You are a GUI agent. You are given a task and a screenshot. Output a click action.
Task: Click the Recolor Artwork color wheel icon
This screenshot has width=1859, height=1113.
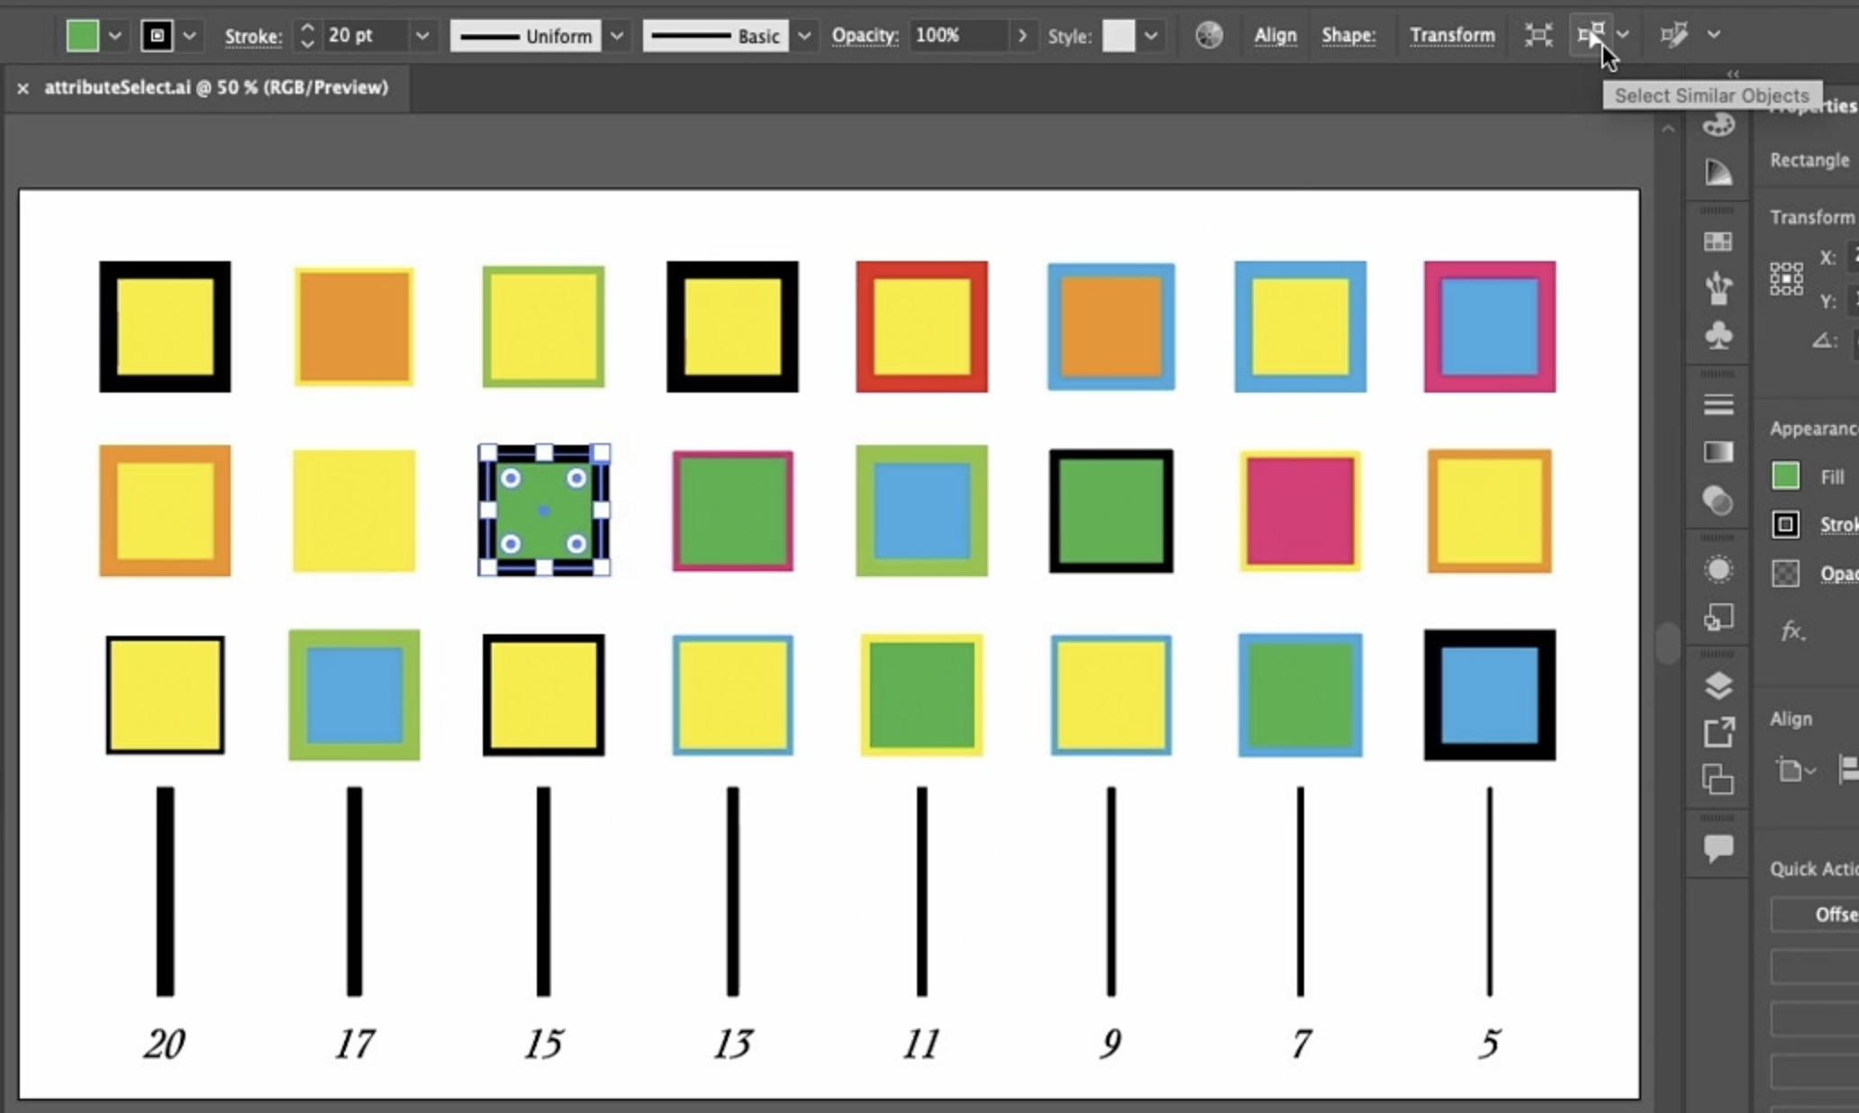point(1209,35)
